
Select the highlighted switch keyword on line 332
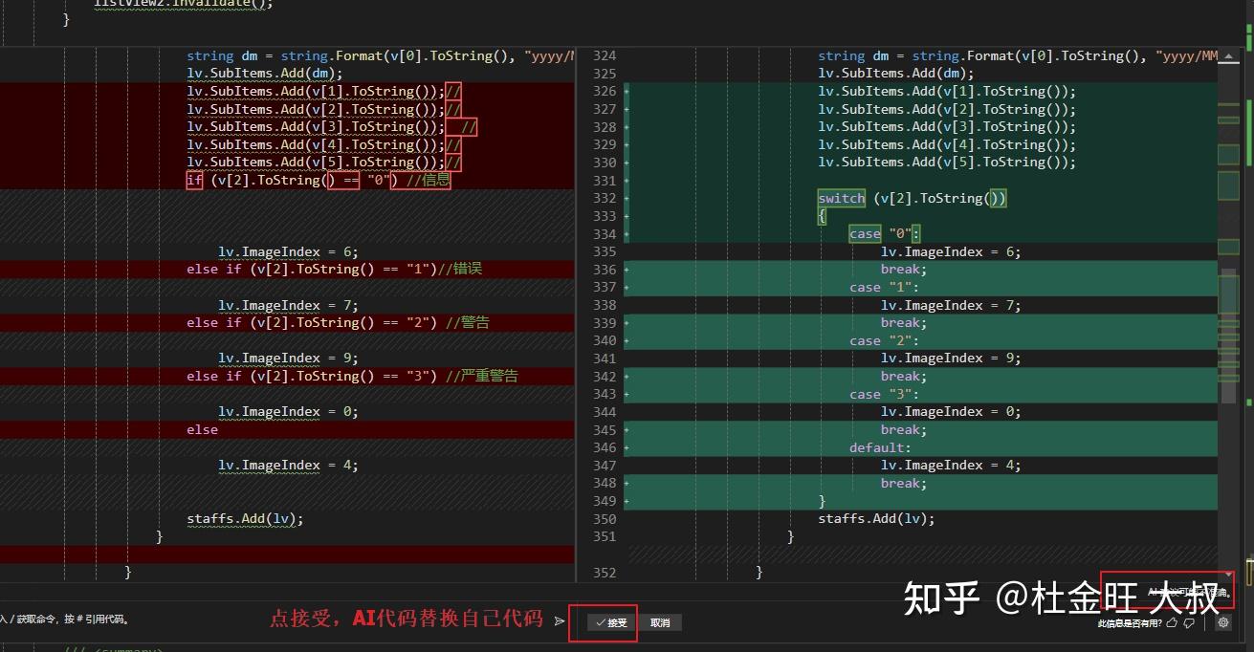point(841,198)
